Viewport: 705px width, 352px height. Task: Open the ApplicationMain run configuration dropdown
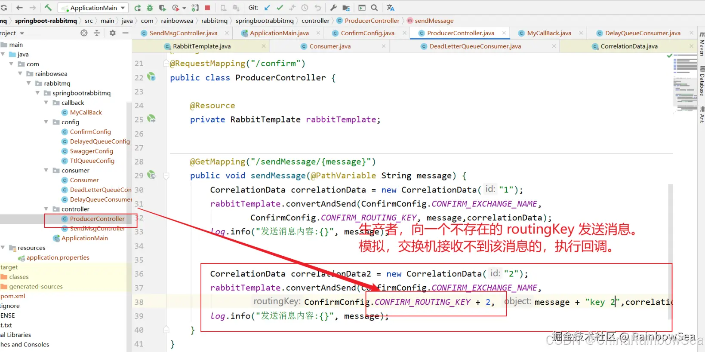click(x=93, y=8)
